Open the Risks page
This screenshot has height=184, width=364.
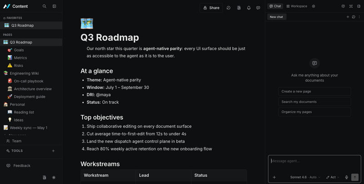coord(31,66)
